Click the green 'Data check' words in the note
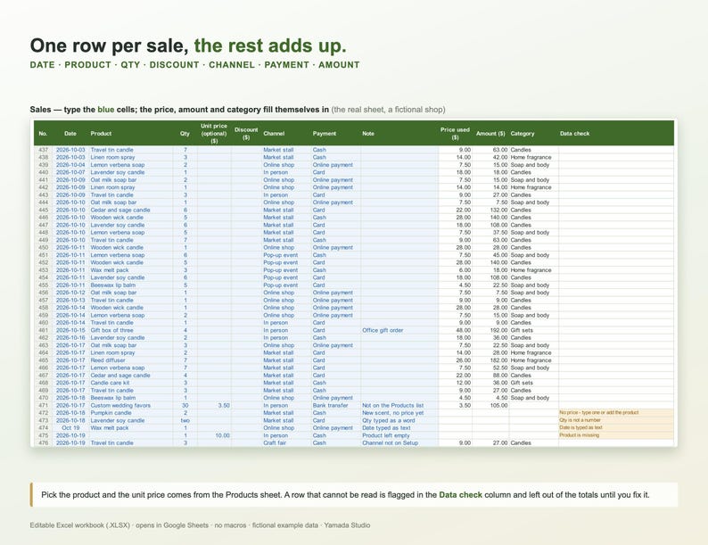 (x=460, y=495)
